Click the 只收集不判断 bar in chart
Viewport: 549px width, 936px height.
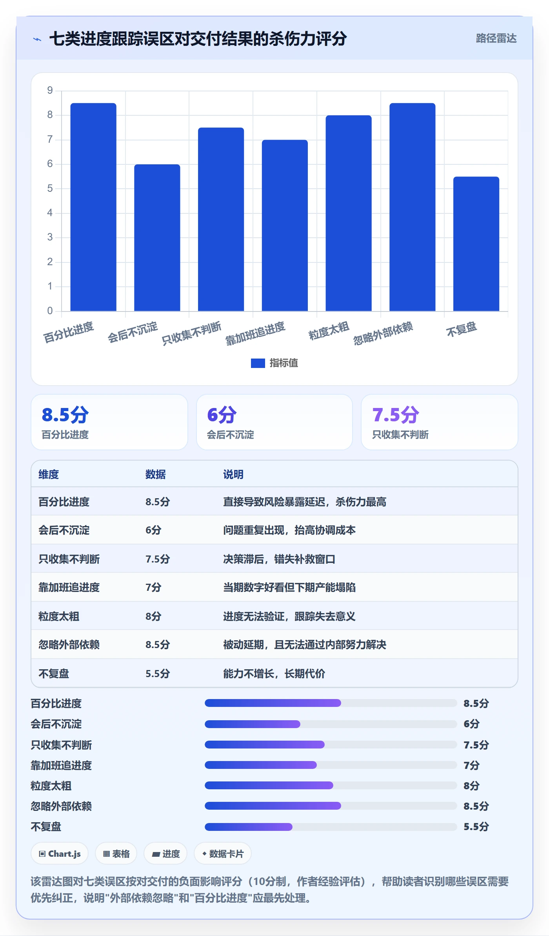[221, 219]
